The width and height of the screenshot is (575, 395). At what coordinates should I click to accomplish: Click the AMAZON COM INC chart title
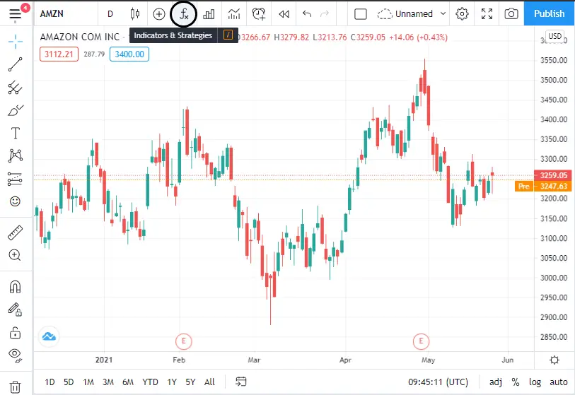[80, 37]
